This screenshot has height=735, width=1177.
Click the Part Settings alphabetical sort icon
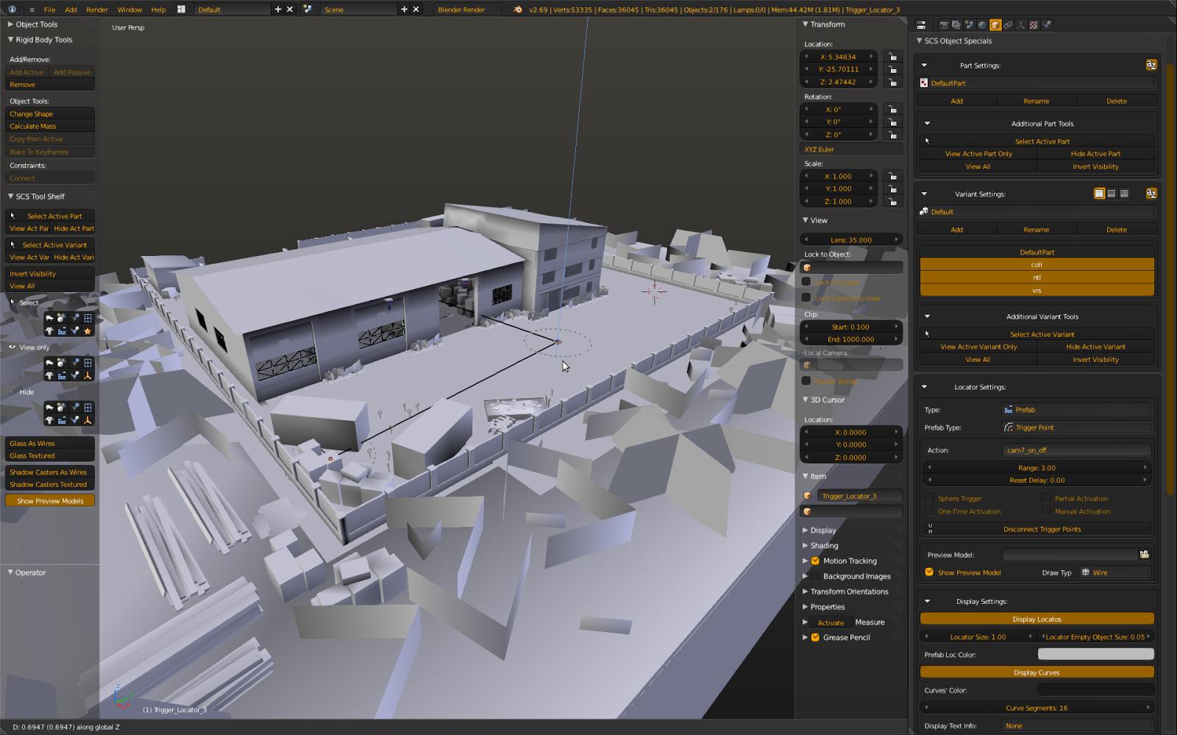tap(1151, 65)
